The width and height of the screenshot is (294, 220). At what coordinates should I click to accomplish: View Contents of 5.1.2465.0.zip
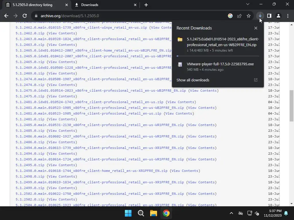pos(62,62)
